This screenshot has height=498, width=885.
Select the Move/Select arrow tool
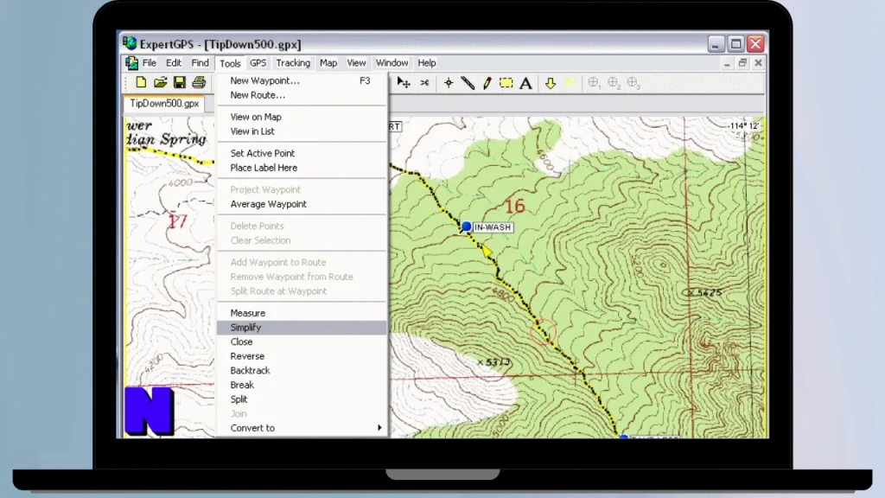tap(404, 83)
